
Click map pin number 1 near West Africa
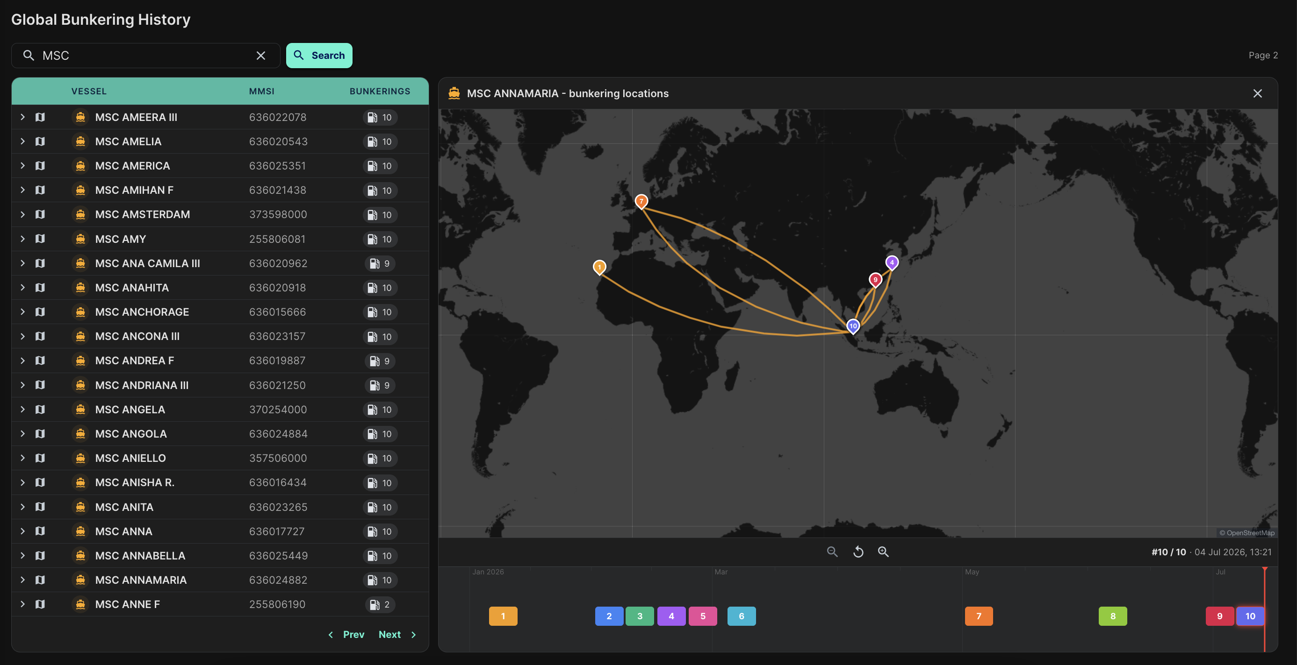[599, 267]
